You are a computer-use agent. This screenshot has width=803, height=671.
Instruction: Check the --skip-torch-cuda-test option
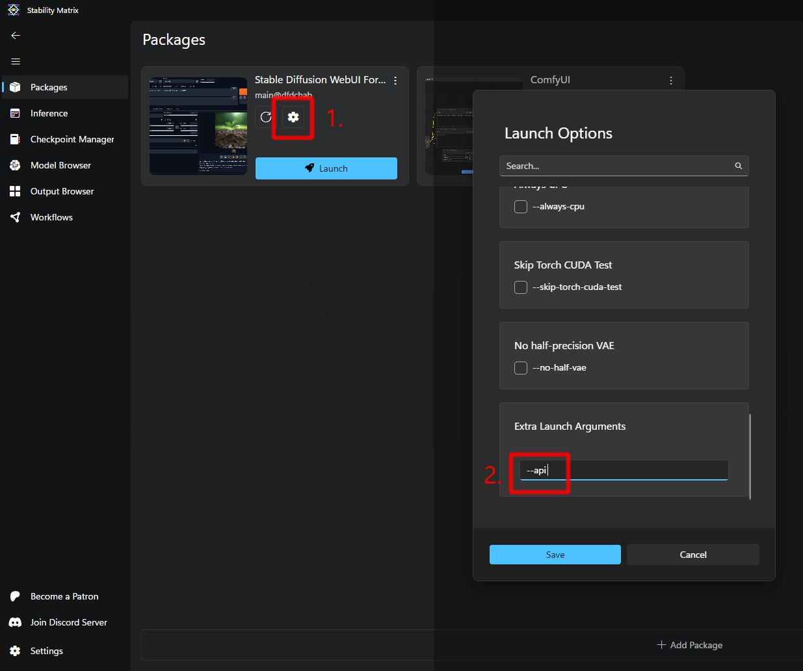(521, 287)
